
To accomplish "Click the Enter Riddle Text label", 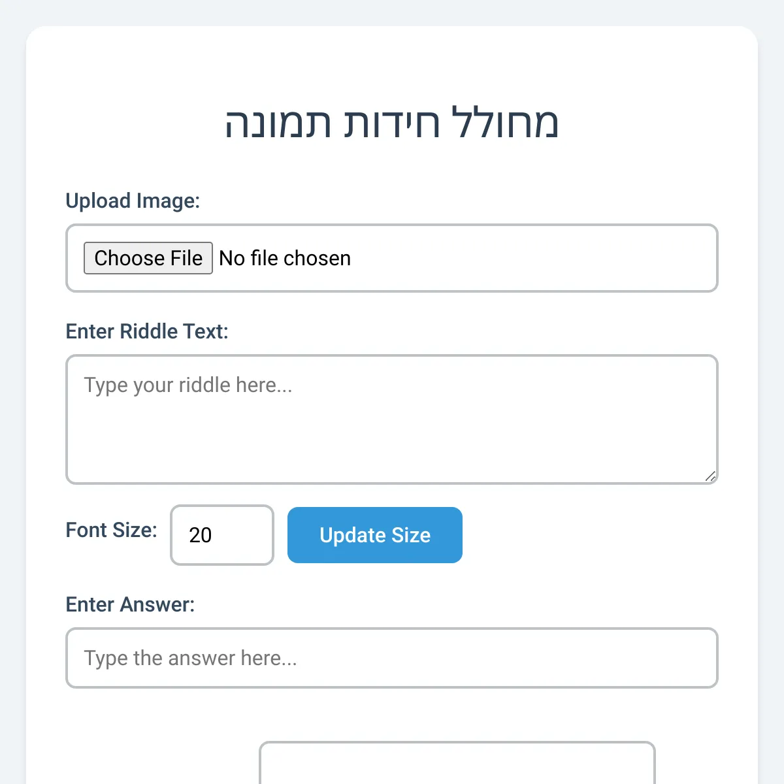I will tap(146, 331).
